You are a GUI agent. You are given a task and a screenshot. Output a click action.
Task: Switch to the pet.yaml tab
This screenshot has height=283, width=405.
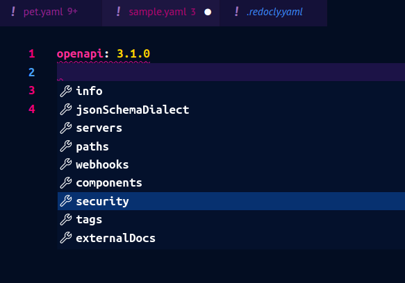point(51,12)
